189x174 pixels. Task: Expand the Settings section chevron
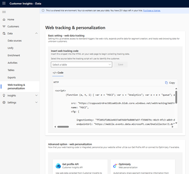click(x=37, y=102)
